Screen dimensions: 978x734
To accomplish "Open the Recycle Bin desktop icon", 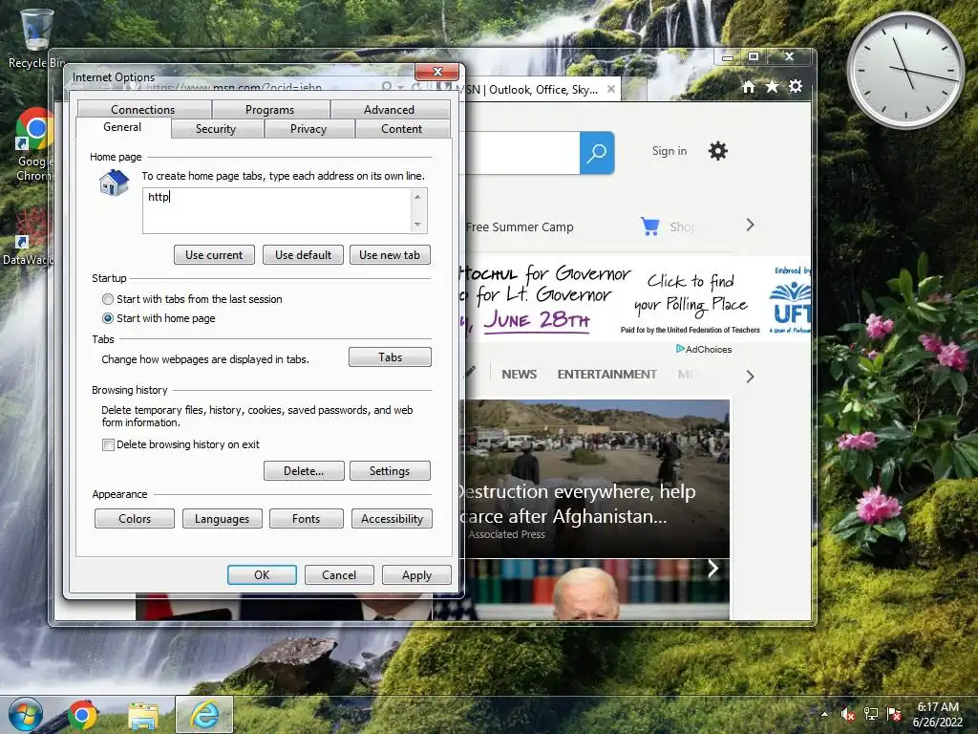I will 36,37.
